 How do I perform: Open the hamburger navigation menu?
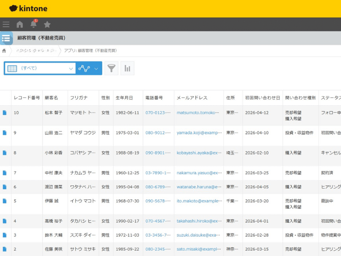(x=6, y=24)
